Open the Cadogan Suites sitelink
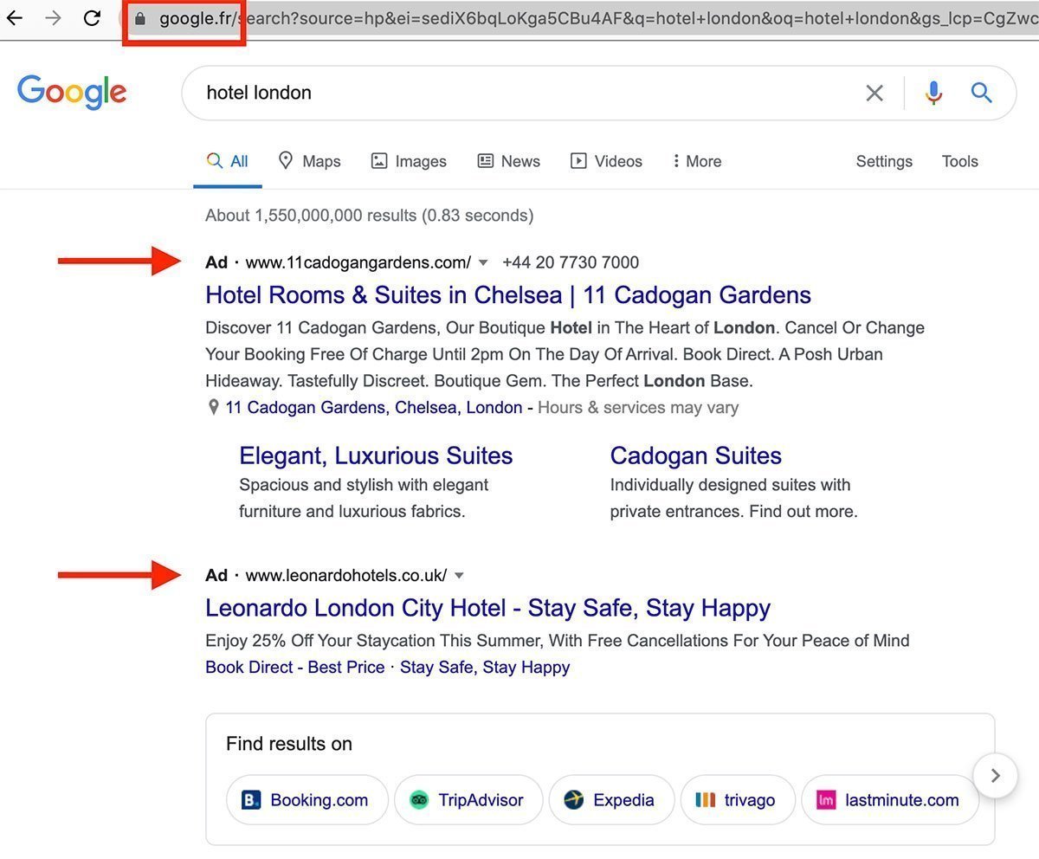Viewport: 1039px width, 859px height. pos(696,455)
